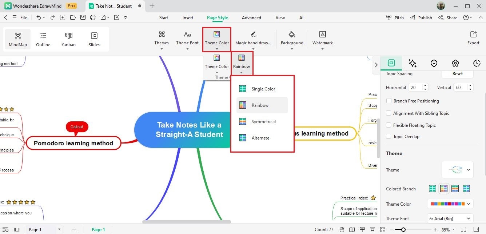Image resolution: width=486 pixels, height=234 pixels.
Task: Click the Undo arrow icon
Action: (39, 17)
